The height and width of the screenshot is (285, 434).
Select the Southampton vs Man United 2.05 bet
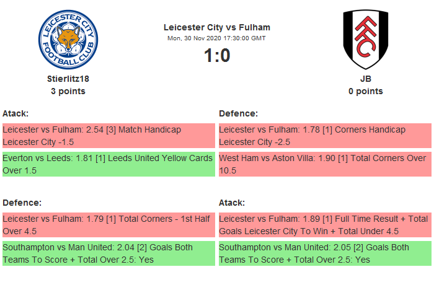click(325, 253)
